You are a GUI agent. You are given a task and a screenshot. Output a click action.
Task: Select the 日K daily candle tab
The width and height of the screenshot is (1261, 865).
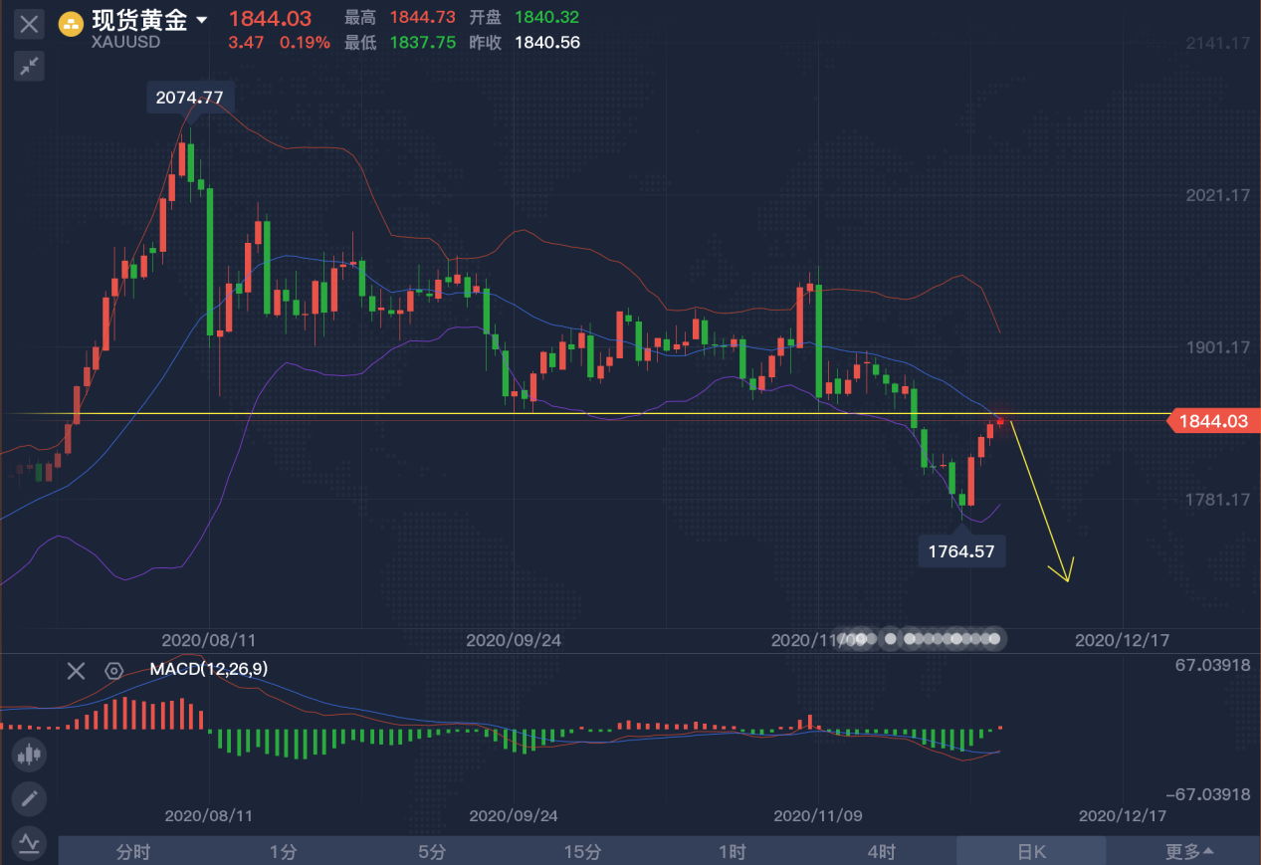click(1031, 851)
